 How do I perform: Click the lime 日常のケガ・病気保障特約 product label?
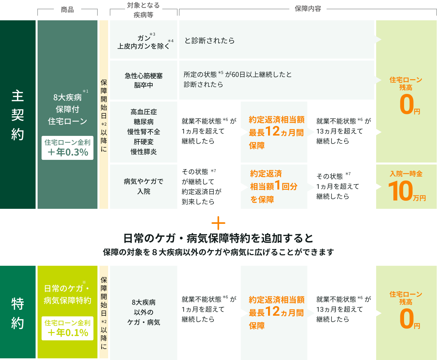[x=68, y=294]
